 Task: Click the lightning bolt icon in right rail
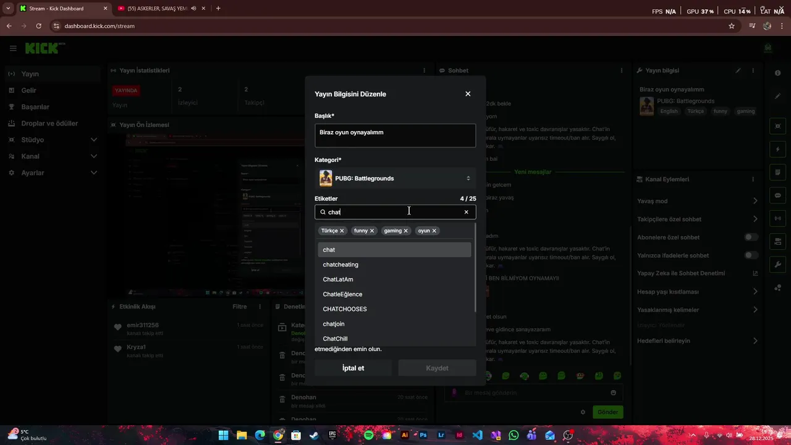pos(778,150)
